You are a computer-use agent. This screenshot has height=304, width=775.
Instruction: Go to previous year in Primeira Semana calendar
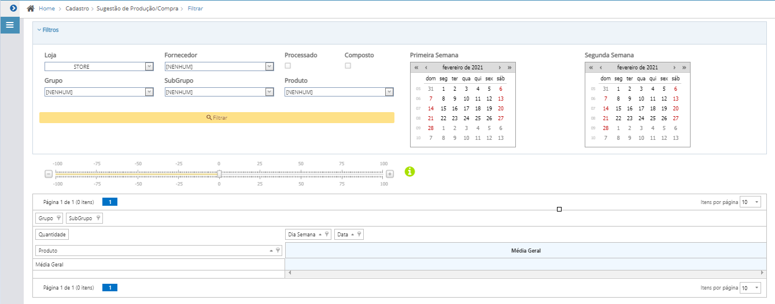(x=416, y=68)
